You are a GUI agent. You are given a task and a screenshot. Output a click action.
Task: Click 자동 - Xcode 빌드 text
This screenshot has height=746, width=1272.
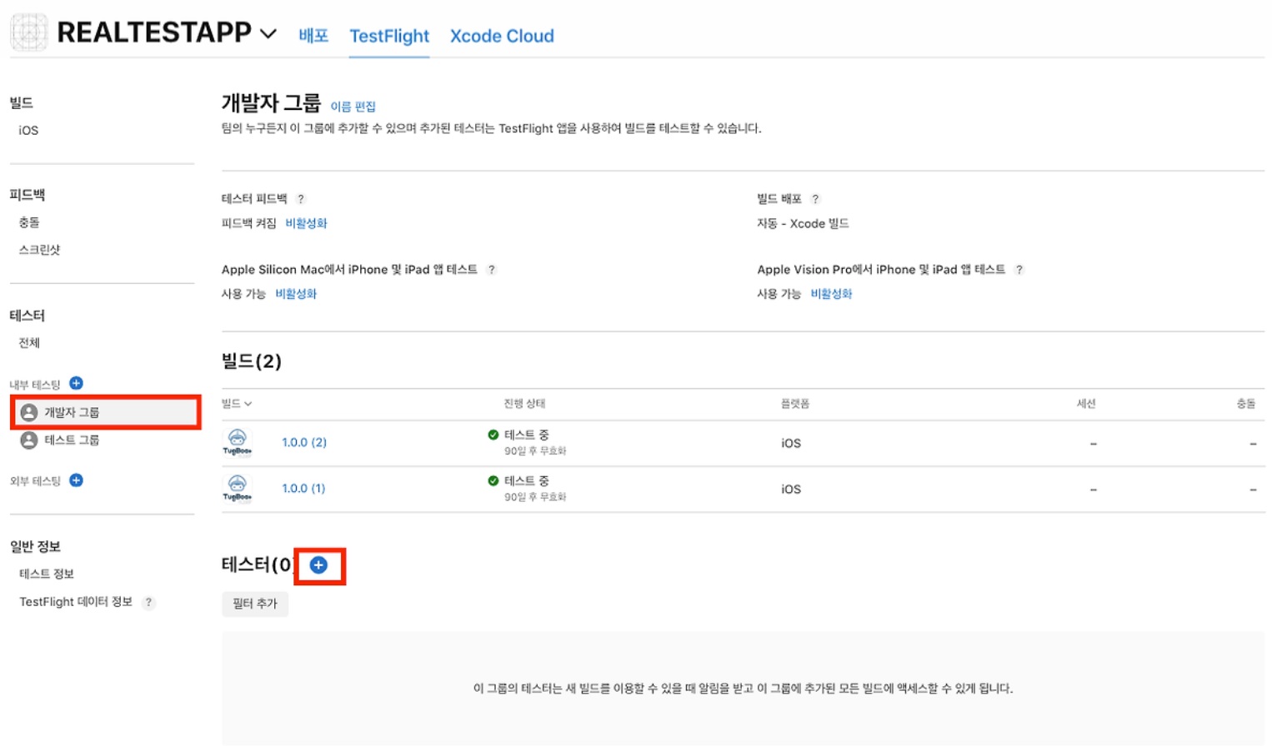(803, 224)
